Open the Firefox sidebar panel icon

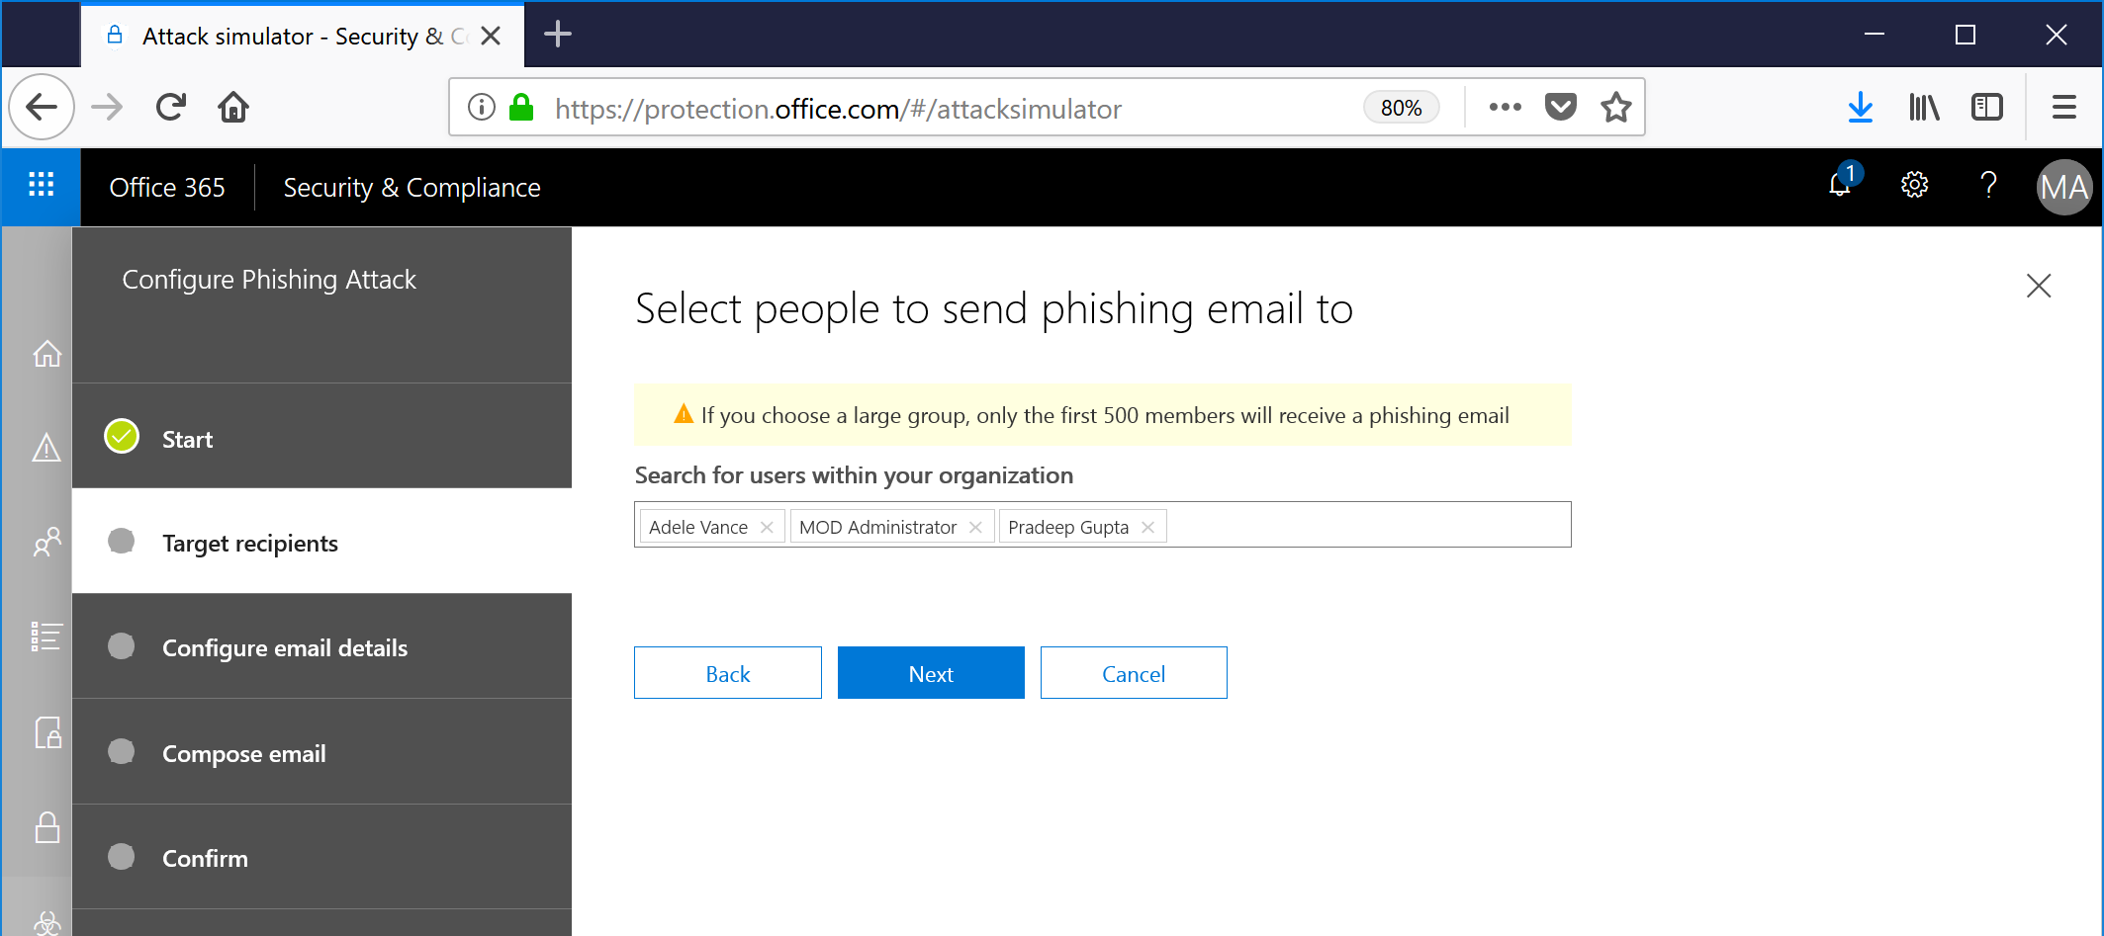coord(1986,107)
